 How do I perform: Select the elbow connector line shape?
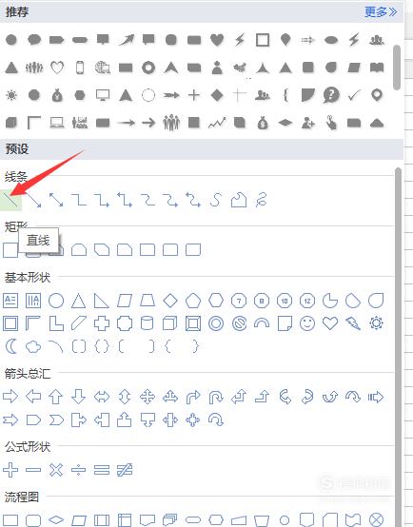tap(79, 200)
